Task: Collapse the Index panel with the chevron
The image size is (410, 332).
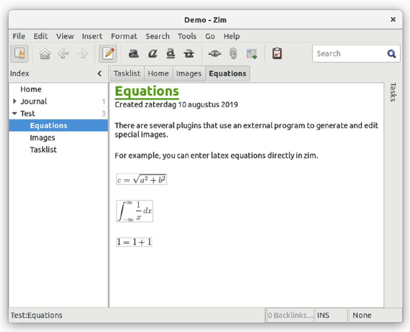Action: tap(99, 73)
